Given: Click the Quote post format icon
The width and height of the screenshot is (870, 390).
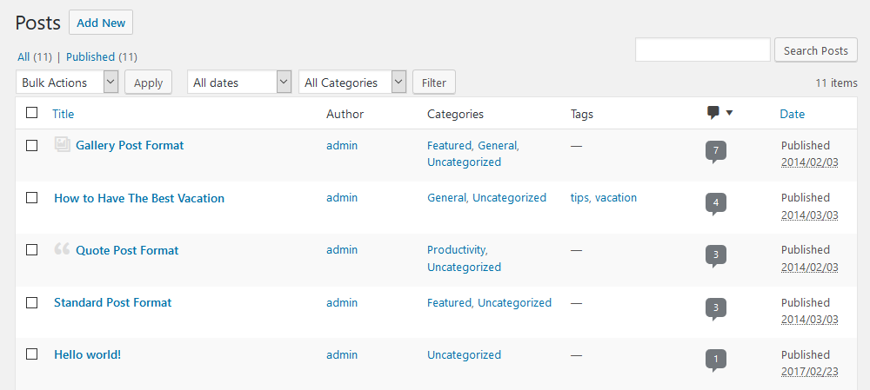Looking at the screenshot, I should click(x=62, y=248).
